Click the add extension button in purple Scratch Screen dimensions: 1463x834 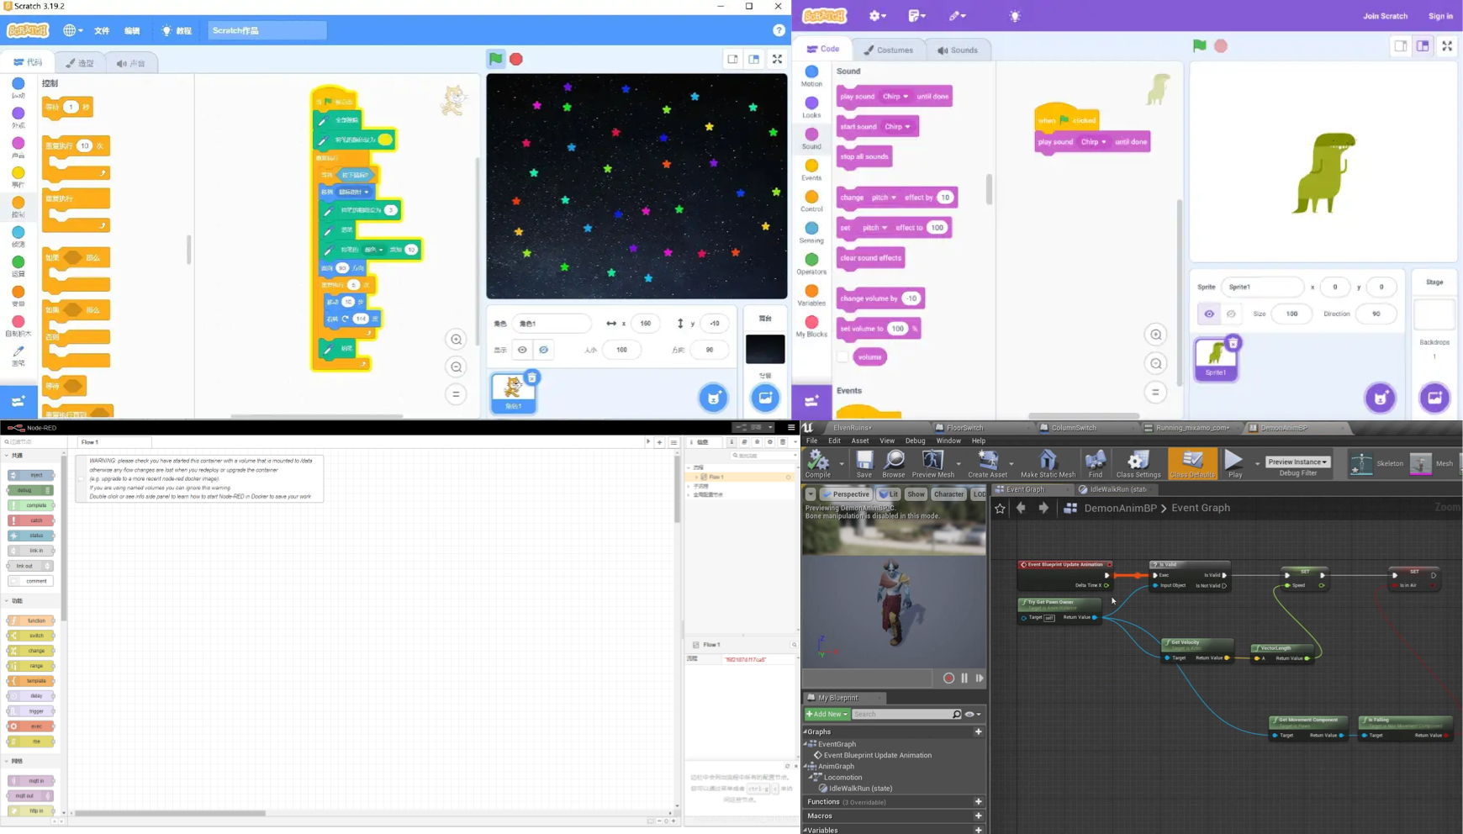[x=811, y=401]
